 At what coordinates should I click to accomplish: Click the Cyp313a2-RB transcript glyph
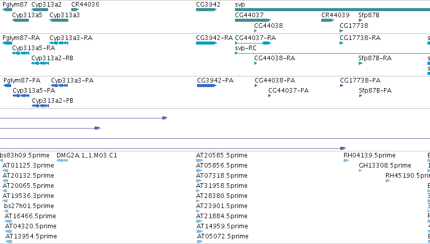[40, 63]
